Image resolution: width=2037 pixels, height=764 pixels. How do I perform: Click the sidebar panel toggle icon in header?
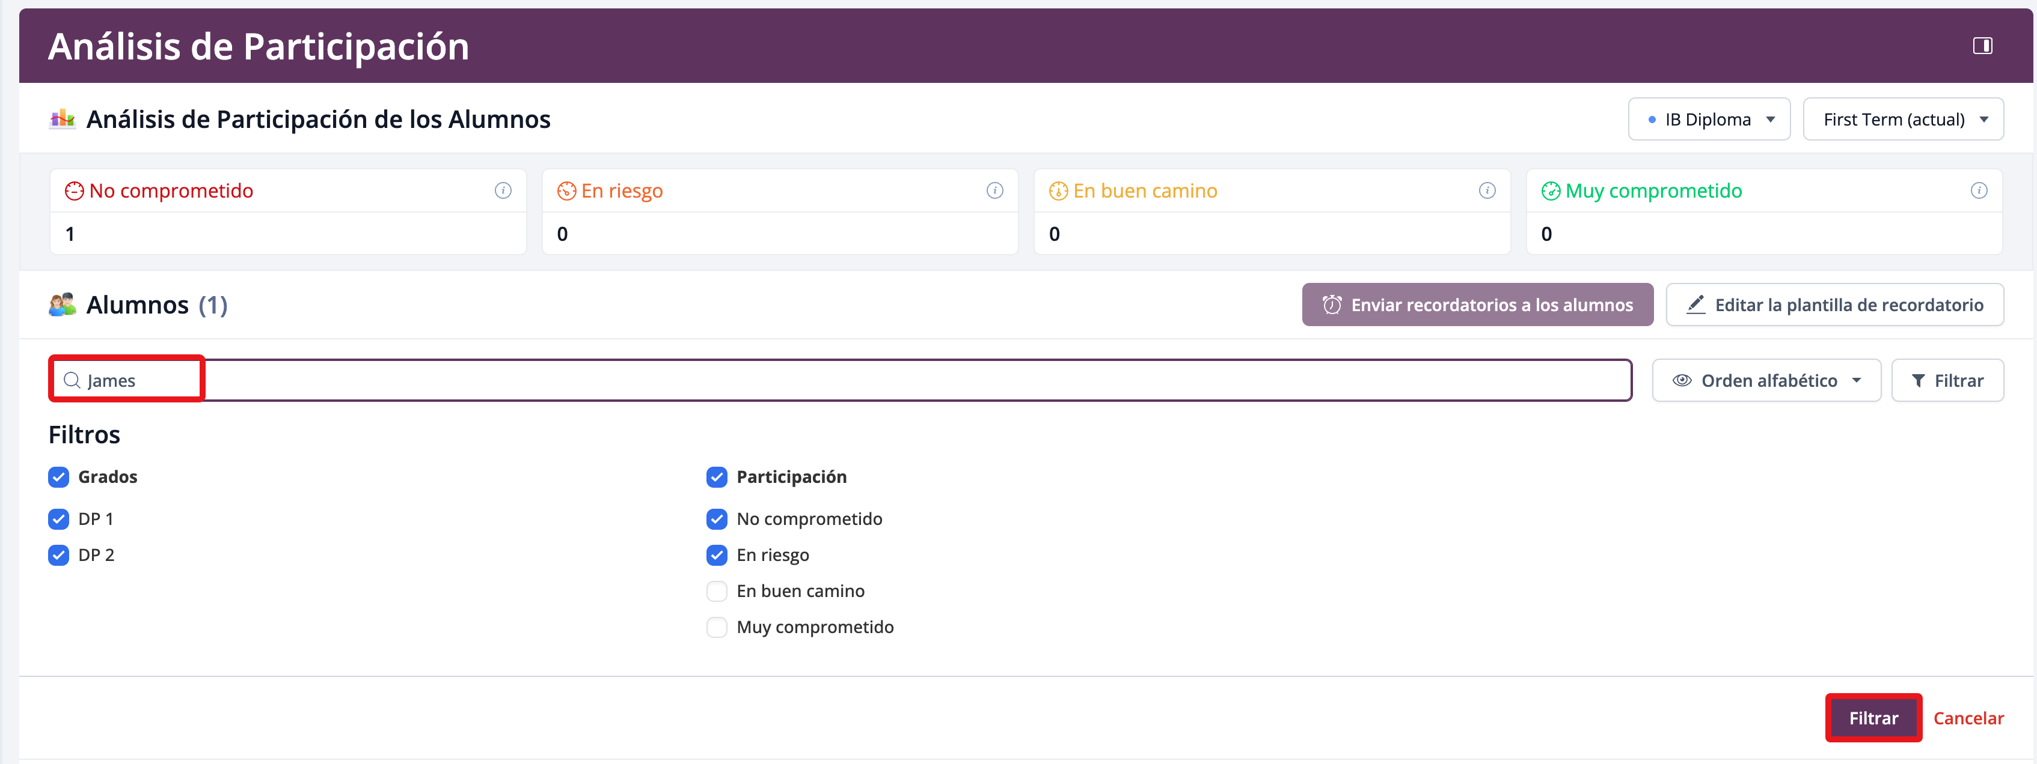coord(1982,46)
